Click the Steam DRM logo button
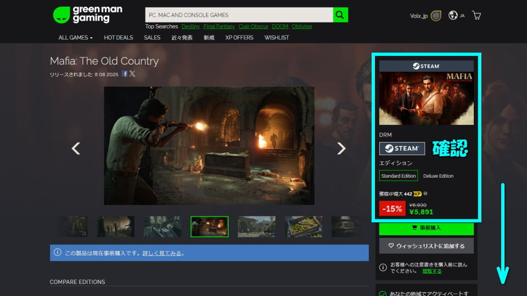The height and width of the screenshot is (296, 527). [402, 149]
